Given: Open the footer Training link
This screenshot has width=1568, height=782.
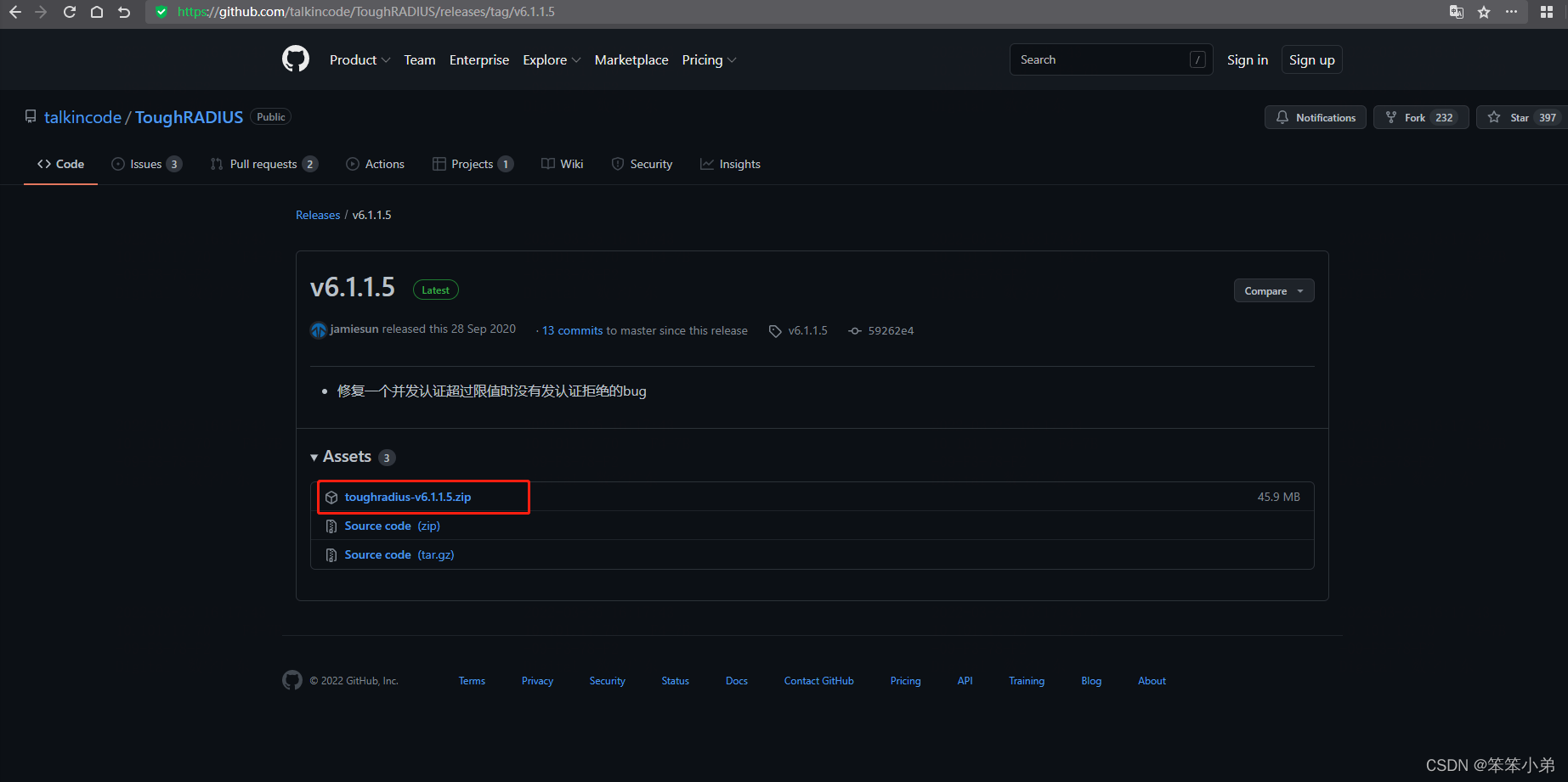Looking at the screenshot, I should 1027,681.
